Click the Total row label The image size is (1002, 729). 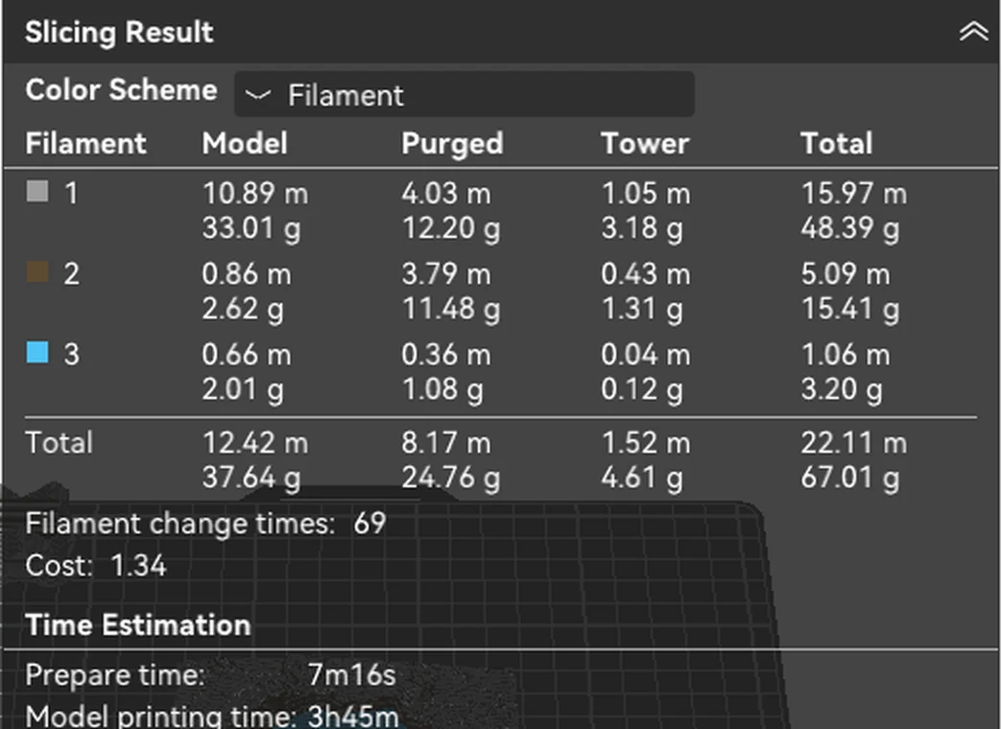pyautogui.click(x=59, y=443)
